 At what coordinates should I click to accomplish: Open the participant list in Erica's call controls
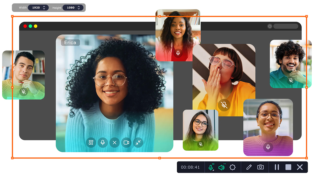[91, 143]
